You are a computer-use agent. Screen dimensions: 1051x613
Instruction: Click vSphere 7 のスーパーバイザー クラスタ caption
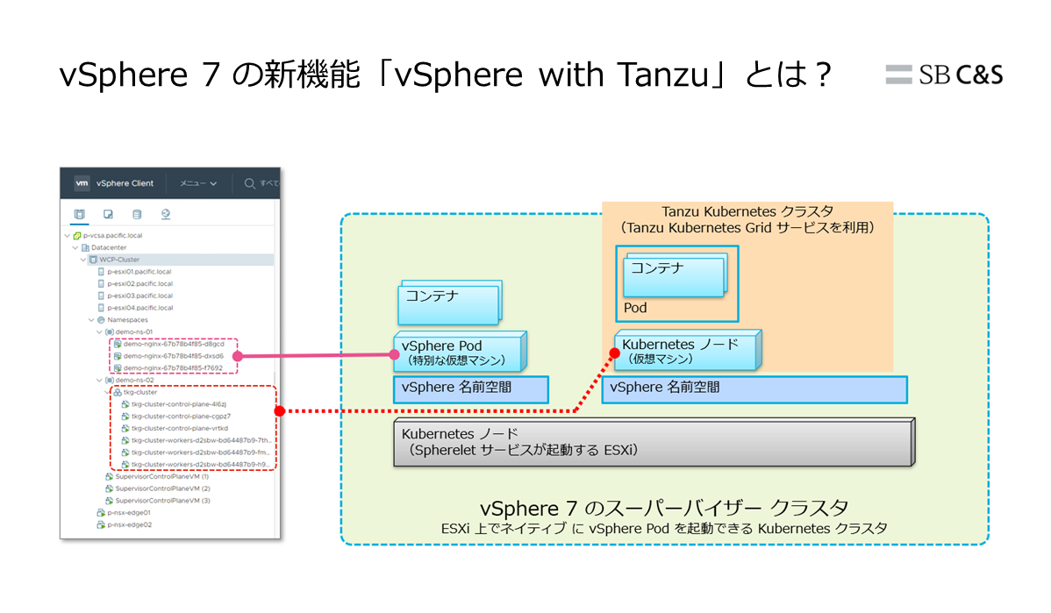click(664, 508)
